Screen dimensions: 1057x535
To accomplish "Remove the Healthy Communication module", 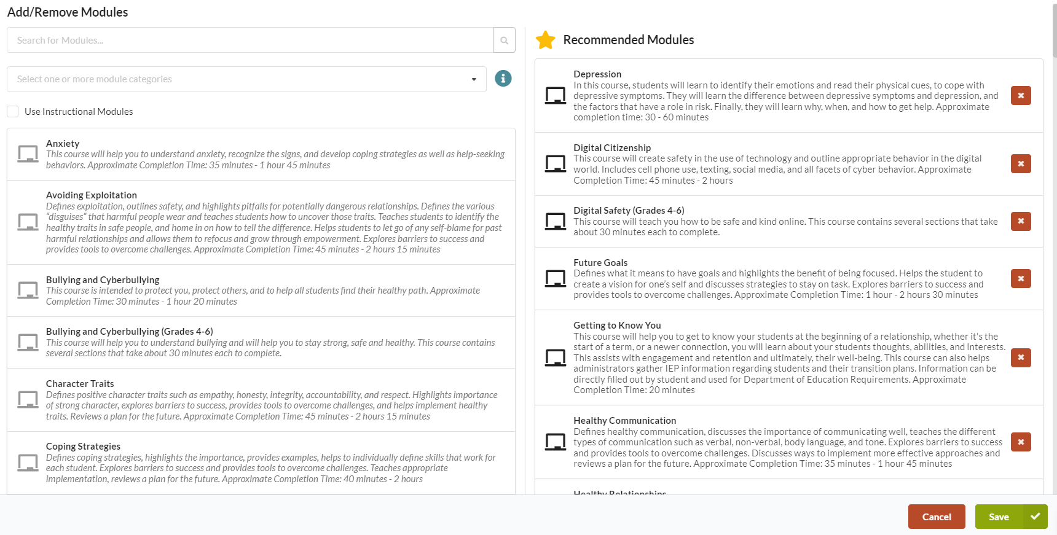I will coord(1021,442).
